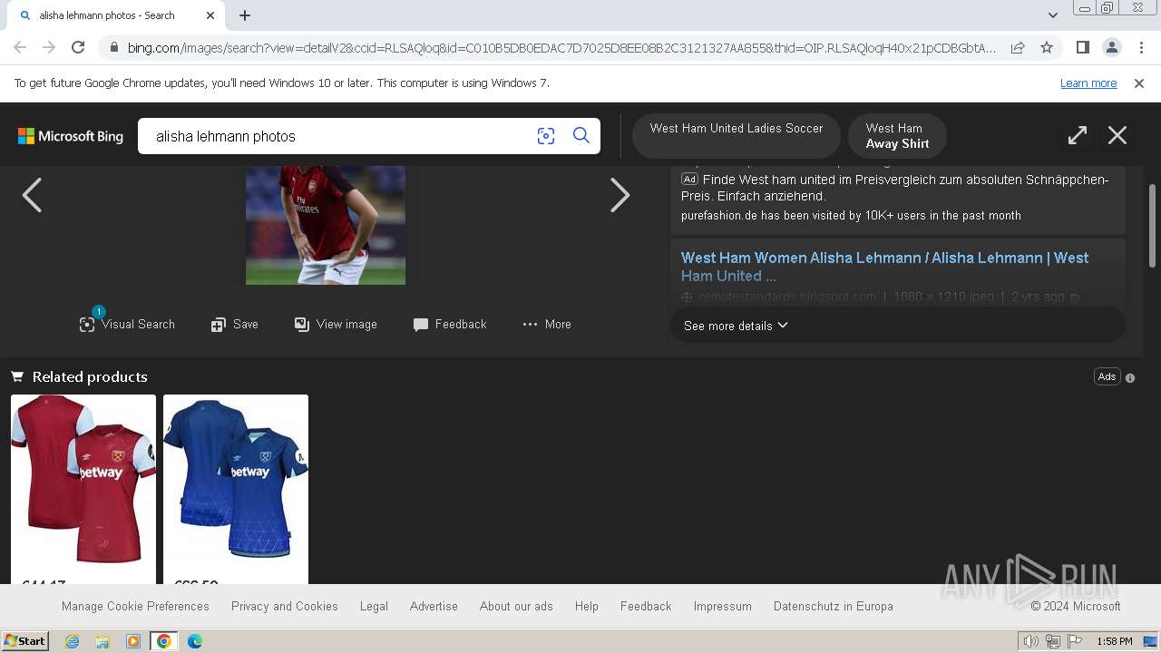The width and height of the screenshot is (1161, 653).
Task: Show the next image
Action: tap(620, 195)
